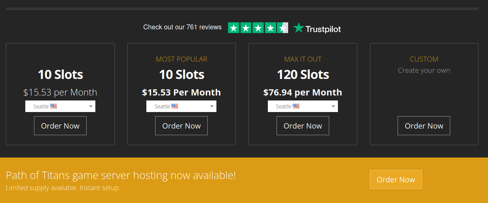
Task: Click the Trustpilot green star logo
Action: coord(299,28)
